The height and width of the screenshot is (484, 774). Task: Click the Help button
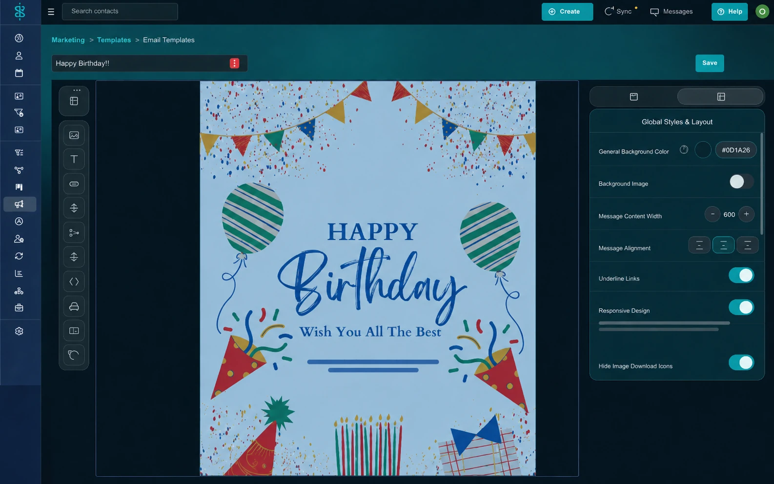(x=730, y=12)
